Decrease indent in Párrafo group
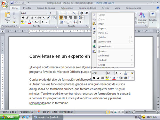This screenshot has height=120, width=160. (x=82, y=13)
